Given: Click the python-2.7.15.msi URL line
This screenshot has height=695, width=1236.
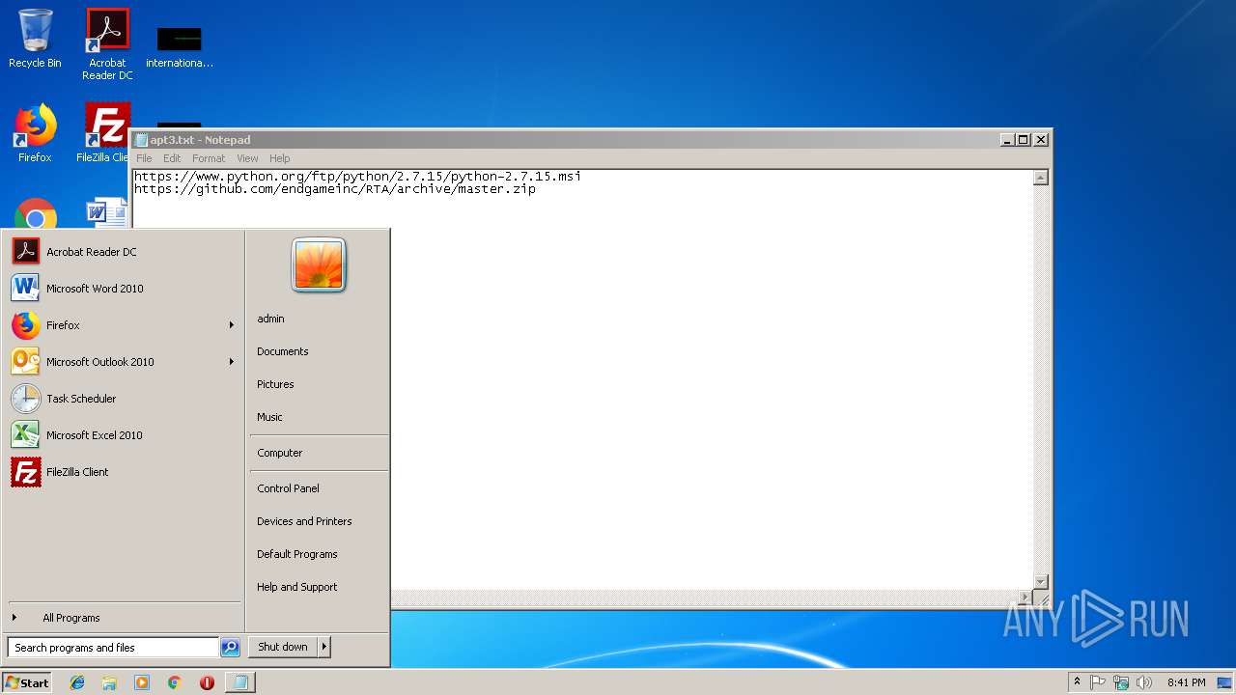Looking at the screenshot, I should (x=357, y=177).
